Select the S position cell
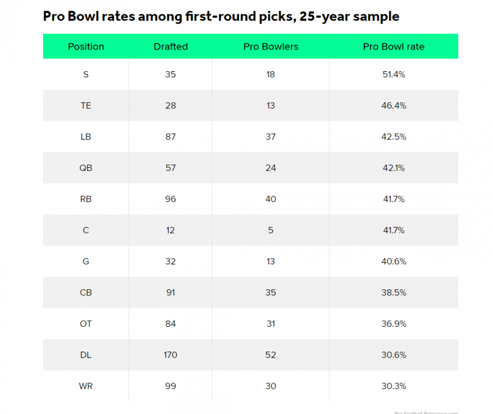This screenshot has height=414, width=493. (86, 74)
